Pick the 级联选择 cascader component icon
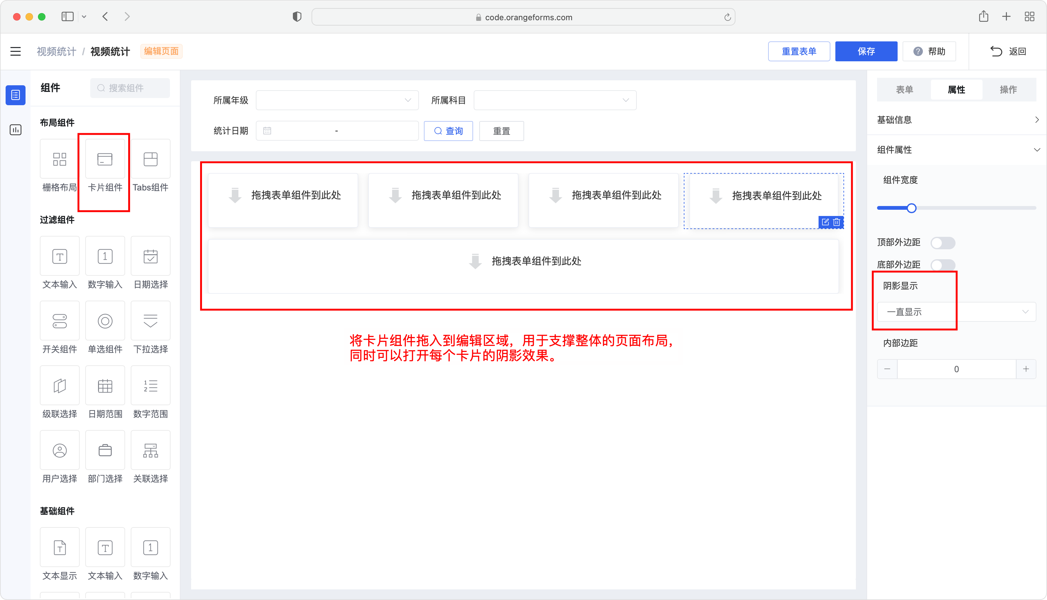This screenshot has width=1047, height=600. tap(59, 385)
